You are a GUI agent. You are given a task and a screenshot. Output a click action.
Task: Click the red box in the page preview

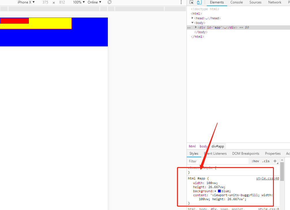pyautogui.click(x=14, y=21)
